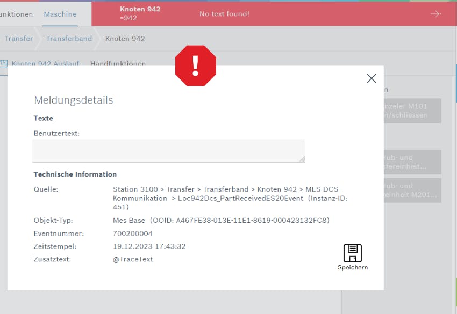Open the Handfunktionen sub-tab

118,63
